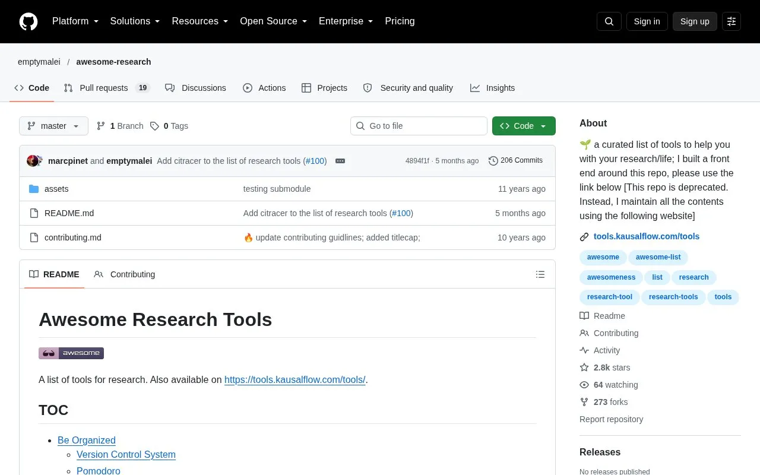This screenshot has height=475, width=760.
Task: Open the #100 pull request link in commit header
Action: (x=315, y=161)
